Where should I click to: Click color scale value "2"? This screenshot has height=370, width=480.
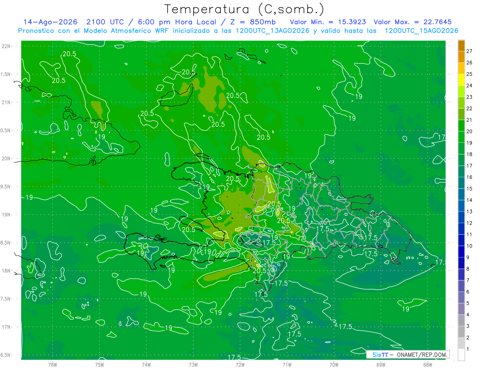tap(468, 338)
